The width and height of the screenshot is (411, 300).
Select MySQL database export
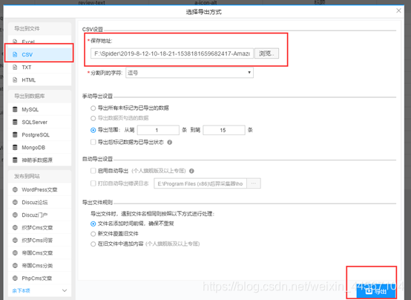coord(39,109)
